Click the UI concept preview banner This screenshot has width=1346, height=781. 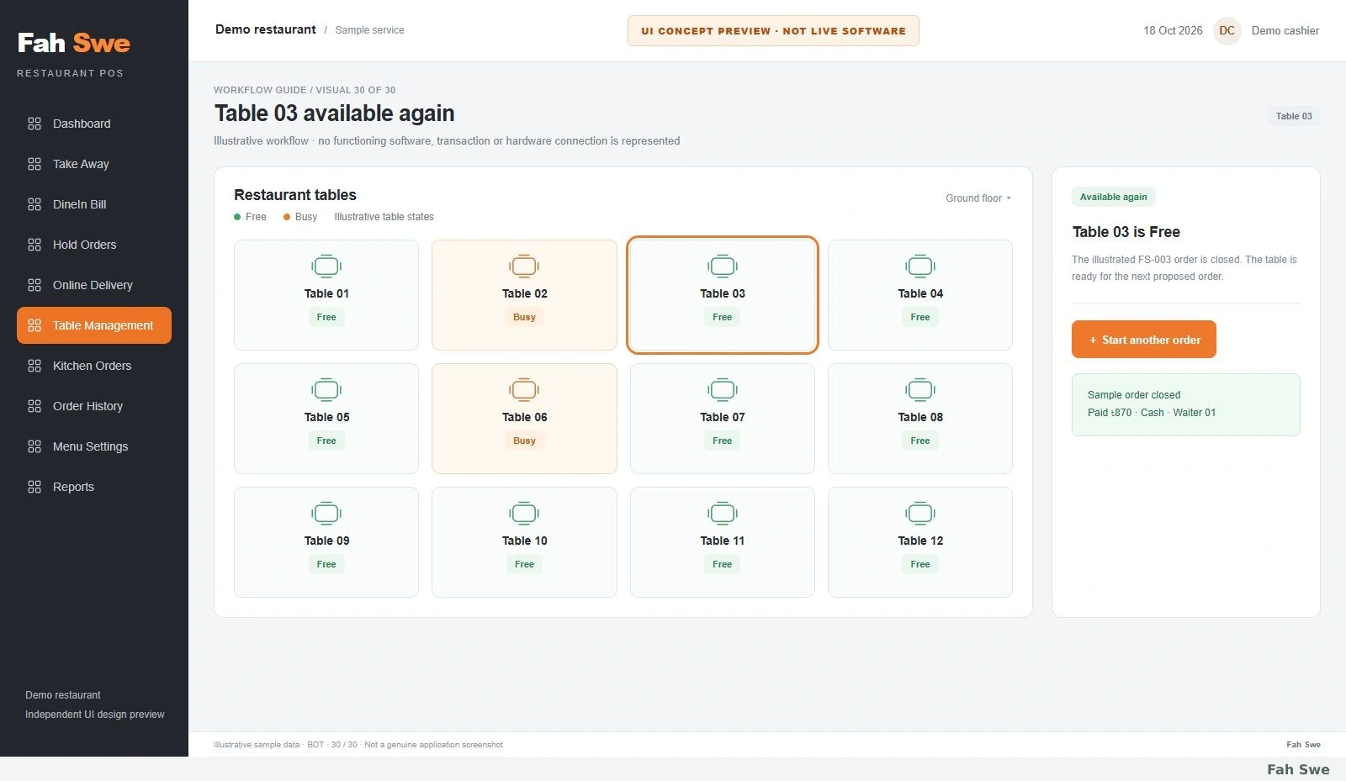pyautogui.click(x=773, y=30)
